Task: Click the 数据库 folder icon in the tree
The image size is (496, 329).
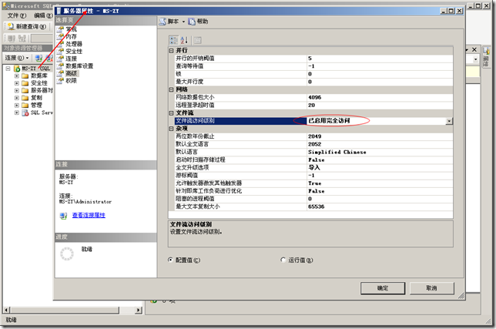Action: tap(25, 76)
